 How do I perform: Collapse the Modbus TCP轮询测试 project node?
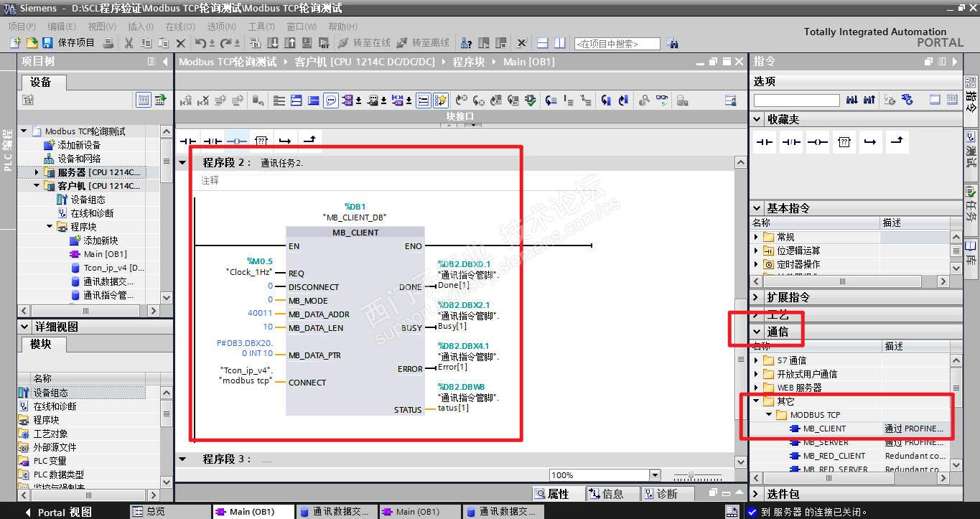tap(24, 131)
